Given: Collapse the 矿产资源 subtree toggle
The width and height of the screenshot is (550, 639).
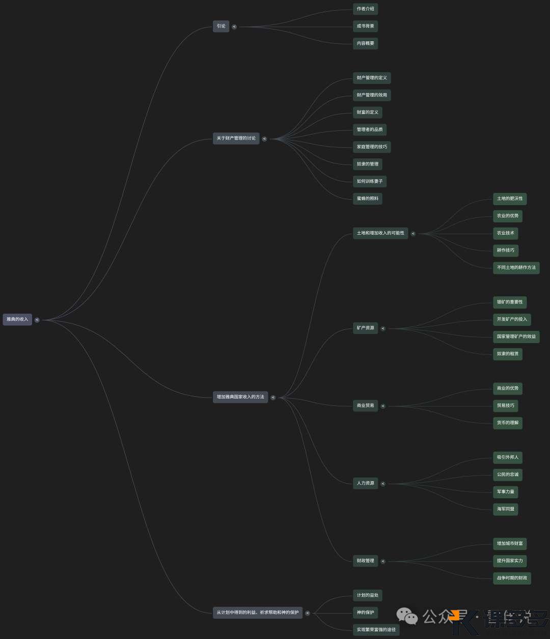Looking at the screenshot, I should click(x=383, y=328).
